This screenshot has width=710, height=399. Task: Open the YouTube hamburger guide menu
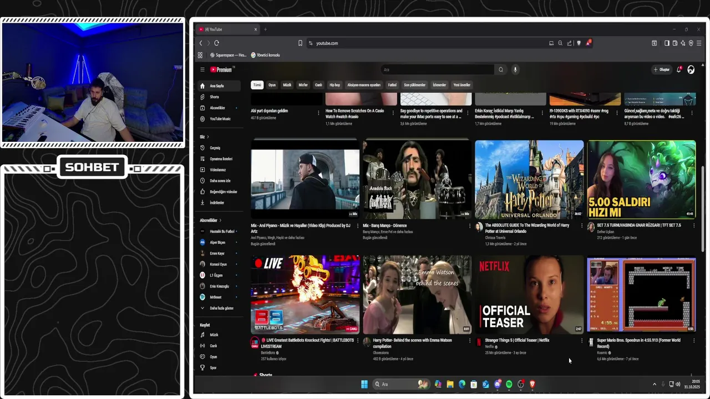click(x=202, y=70)
